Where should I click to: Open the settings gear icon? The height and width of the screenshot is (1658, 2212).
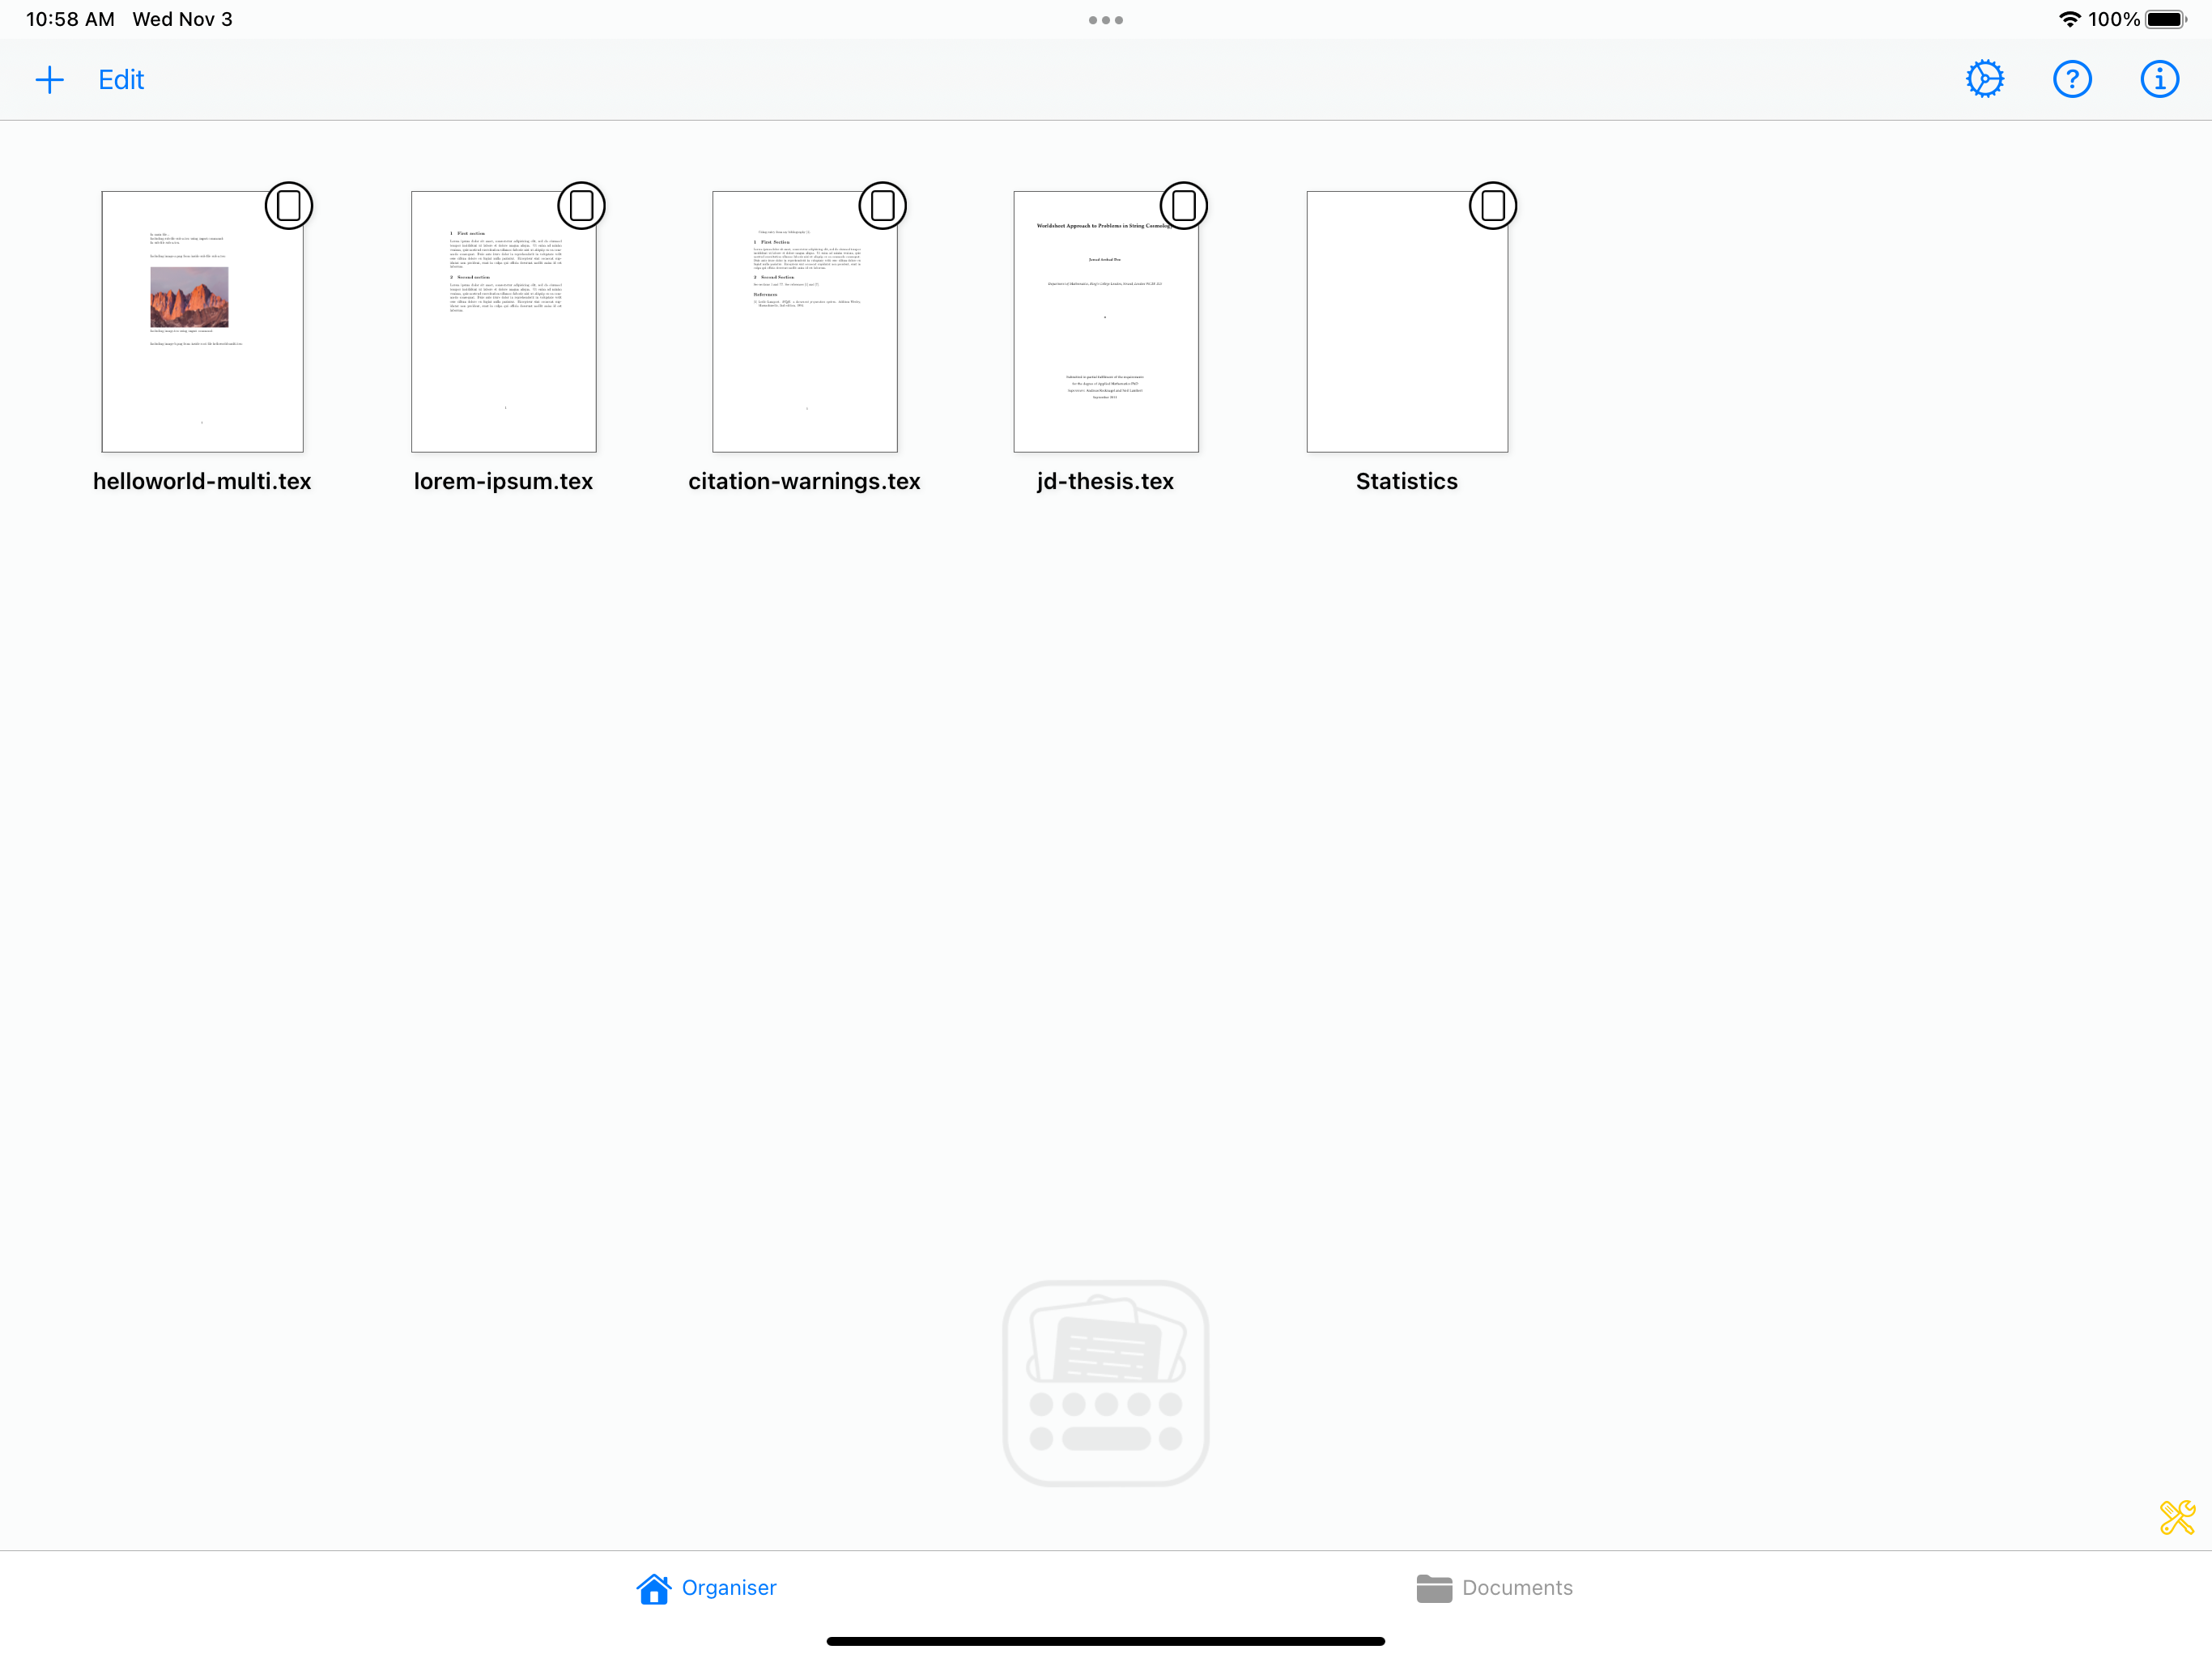click(1984, 79)
